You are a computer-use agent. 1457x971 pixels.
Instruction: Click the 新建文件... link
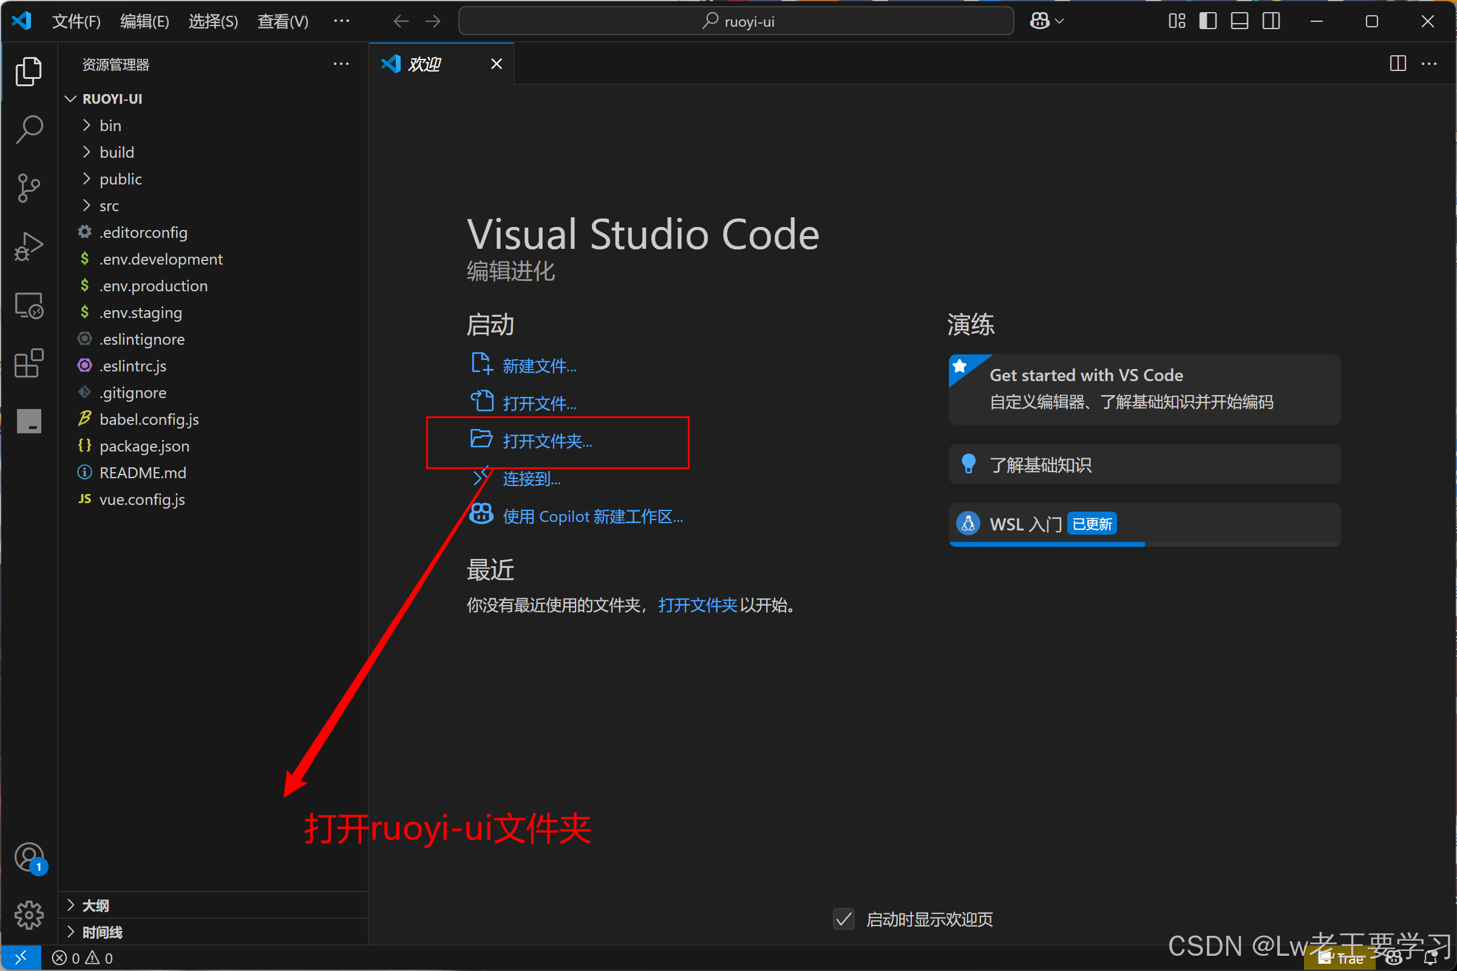(539, 366)
